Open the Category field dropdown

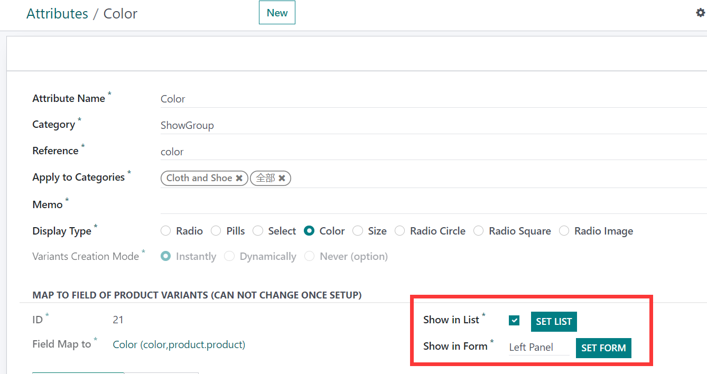pos(423,125)
